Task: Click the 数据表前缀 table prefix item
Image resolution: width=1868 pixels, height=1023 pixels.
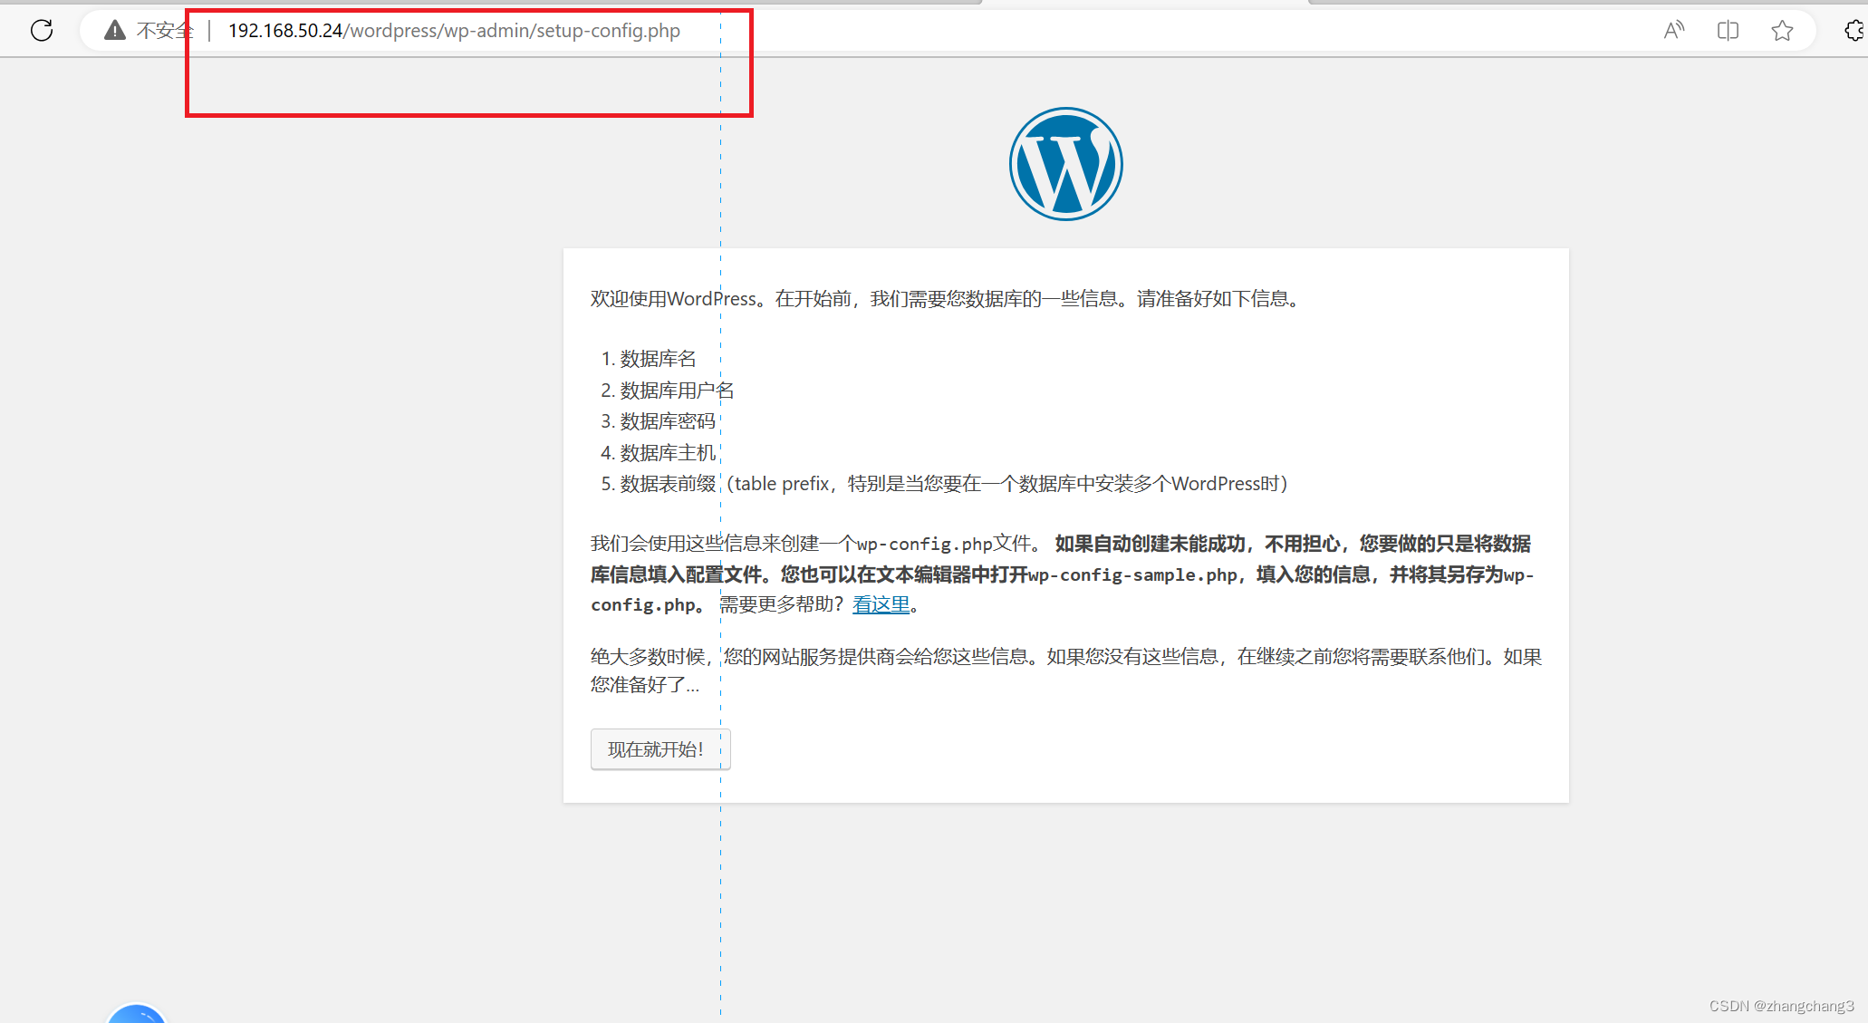Action: [x=668, y=484]
